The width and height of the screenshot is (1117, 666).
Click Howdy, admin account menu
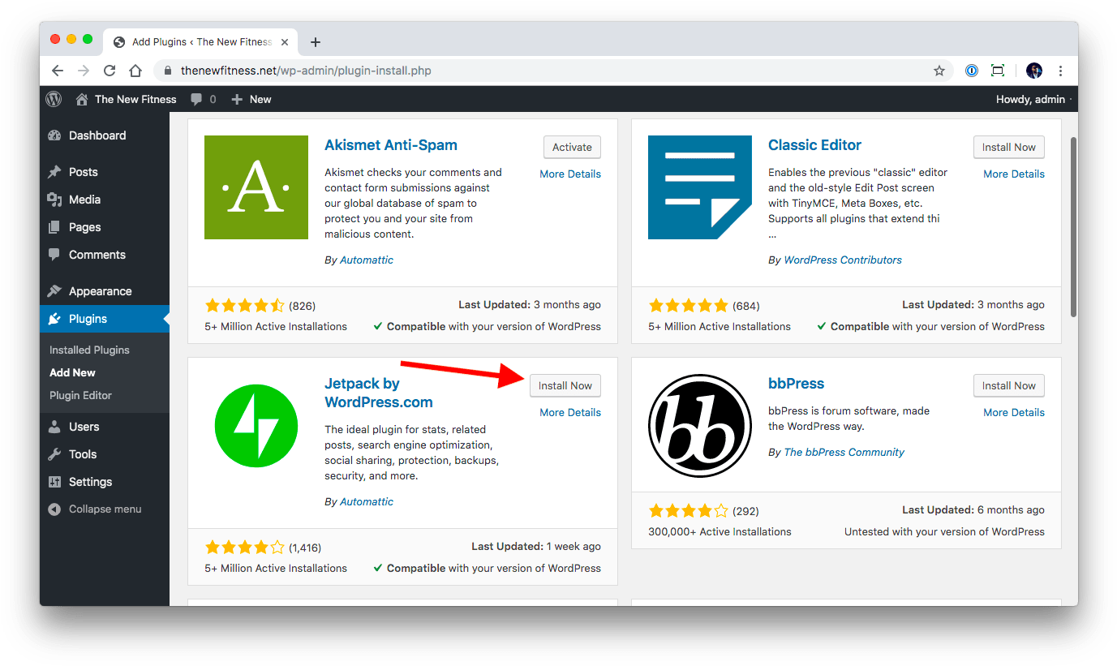point(1032,99)
